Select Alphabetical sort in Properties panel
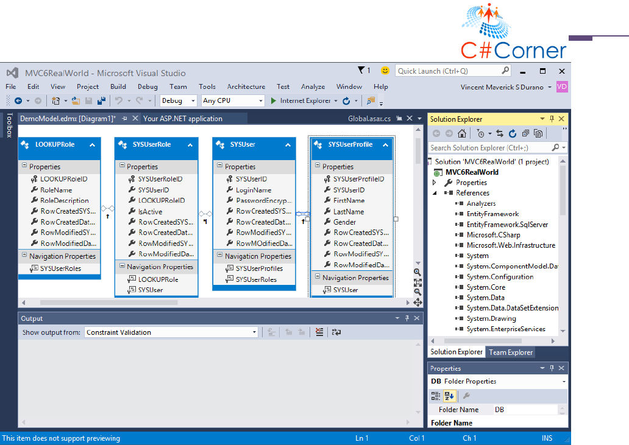The height and width of the screenshot is (445, 629). click(449, 396)
